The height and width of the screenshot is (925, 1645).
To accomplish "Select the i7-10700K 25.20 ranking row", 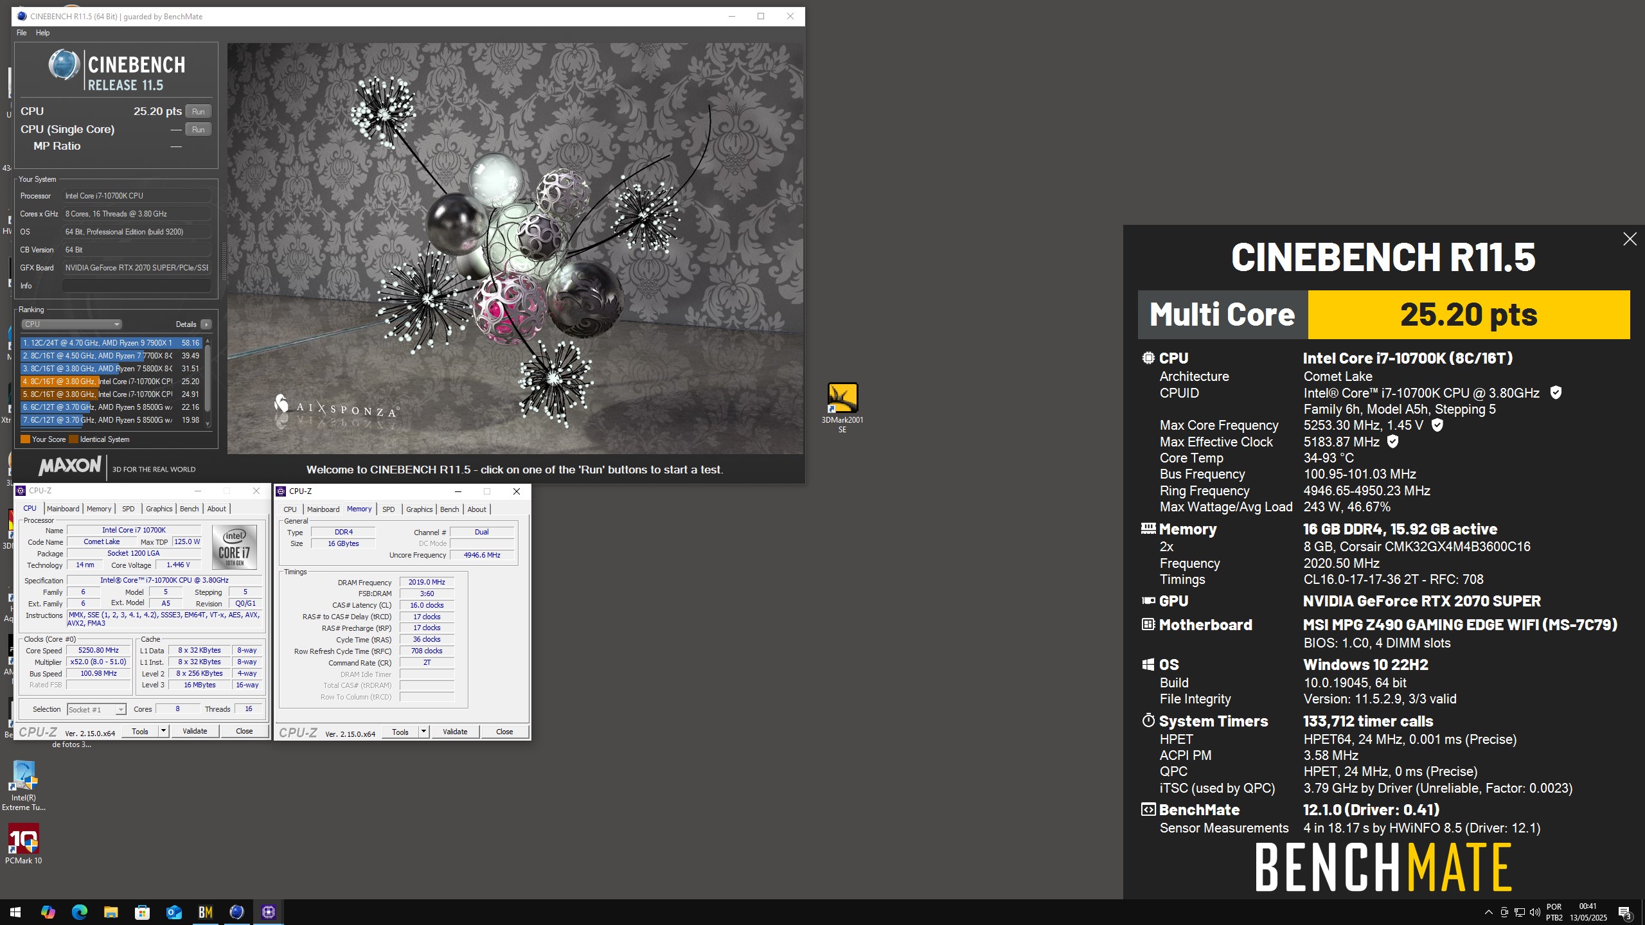I will pyautogui.click(x=111, y=382).
